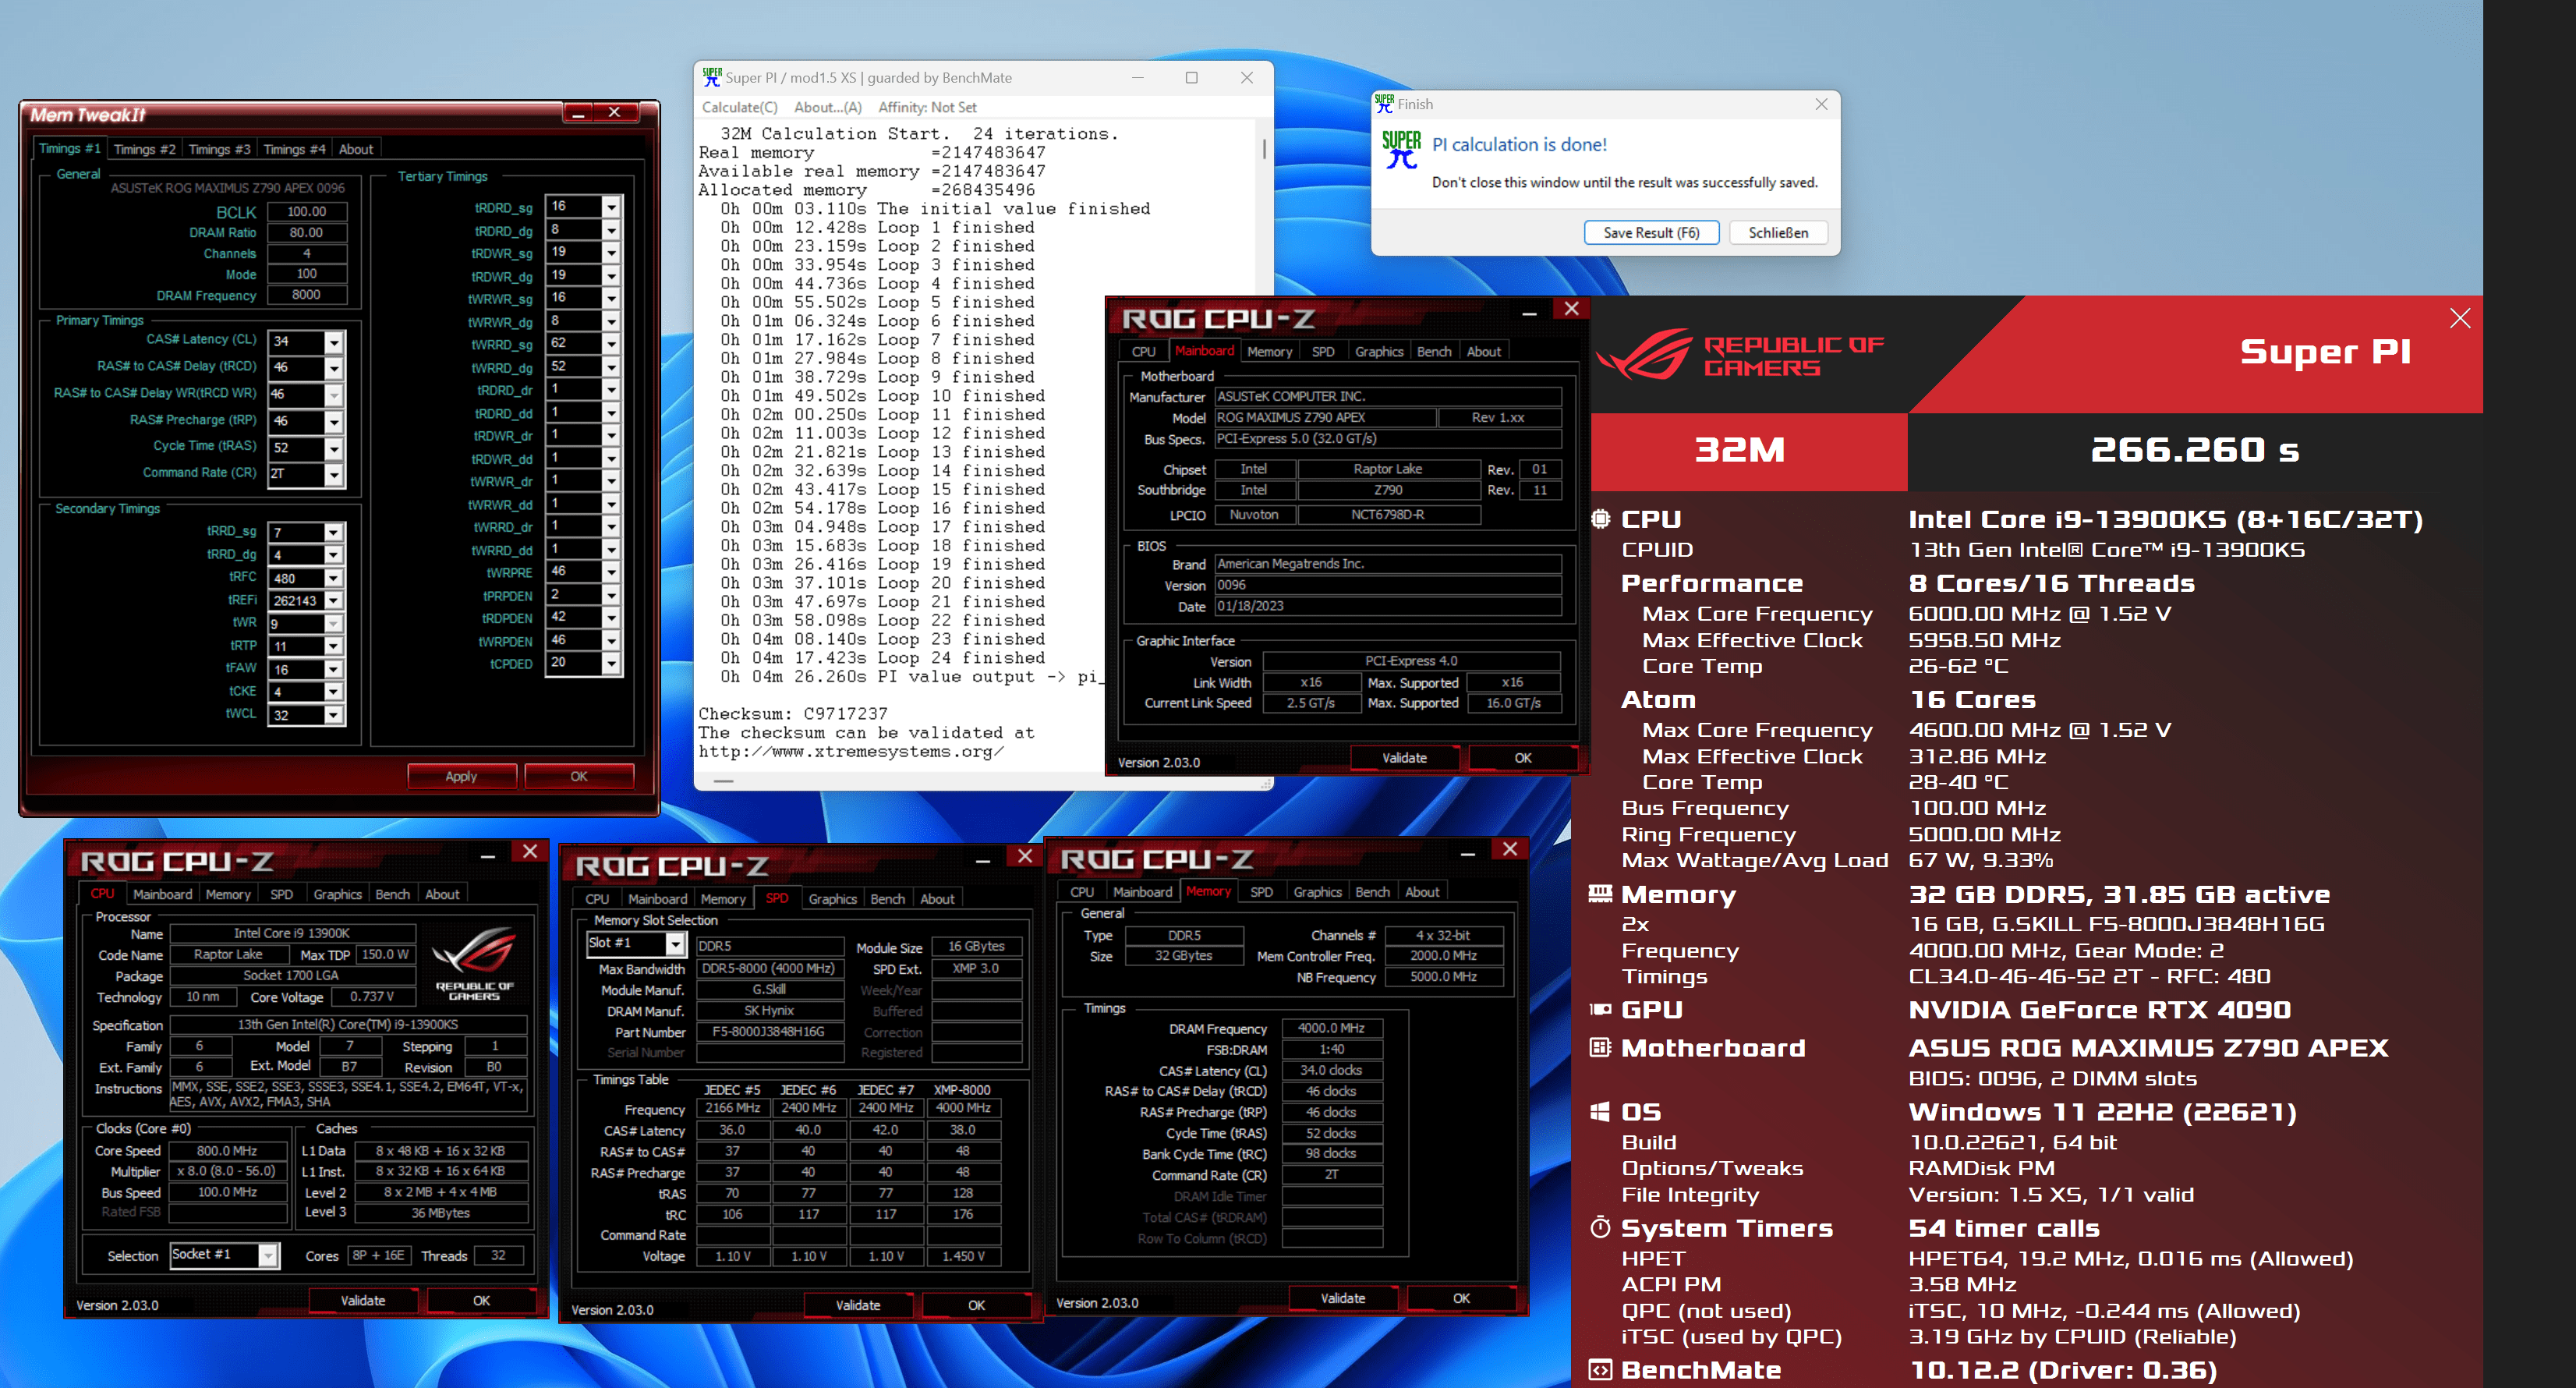This screenshot has height=1388, width=2576.
Task: Click Save Result (F6) button
Action: (x=1651, y=233)
